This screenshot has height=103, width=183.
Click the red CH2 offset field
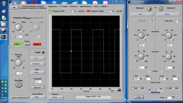pos(37,44)
